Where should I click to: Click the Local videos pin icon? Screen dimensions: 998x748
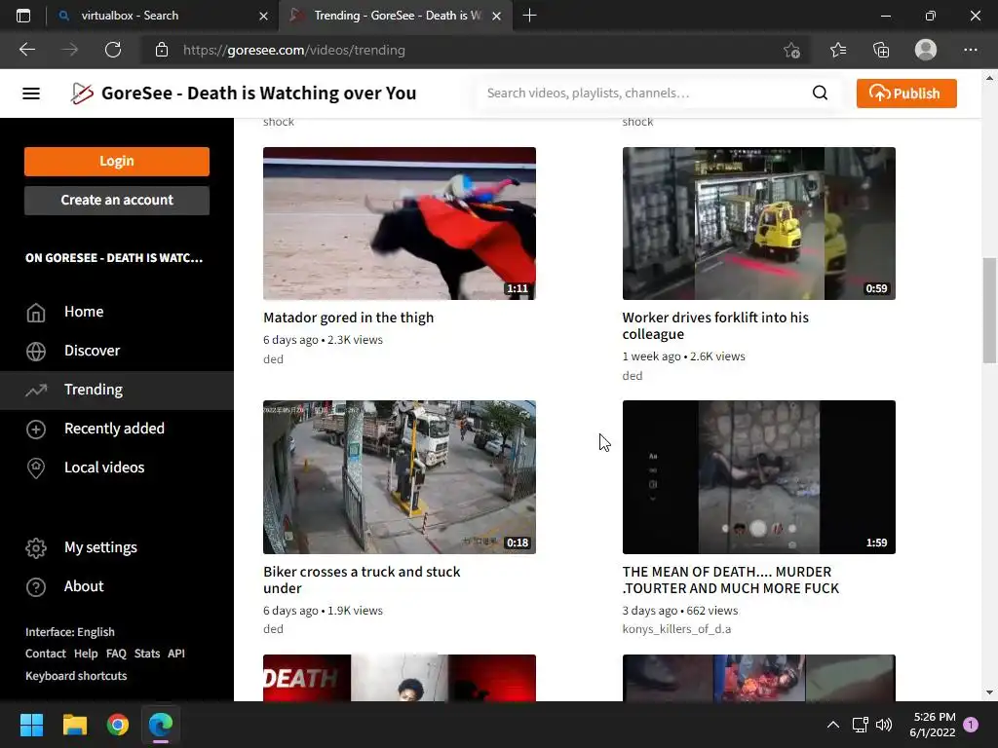tap(36, 468)
